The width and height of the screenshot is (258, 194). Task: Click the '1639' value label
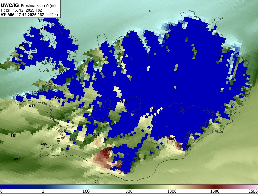click(x=107, y=150)
